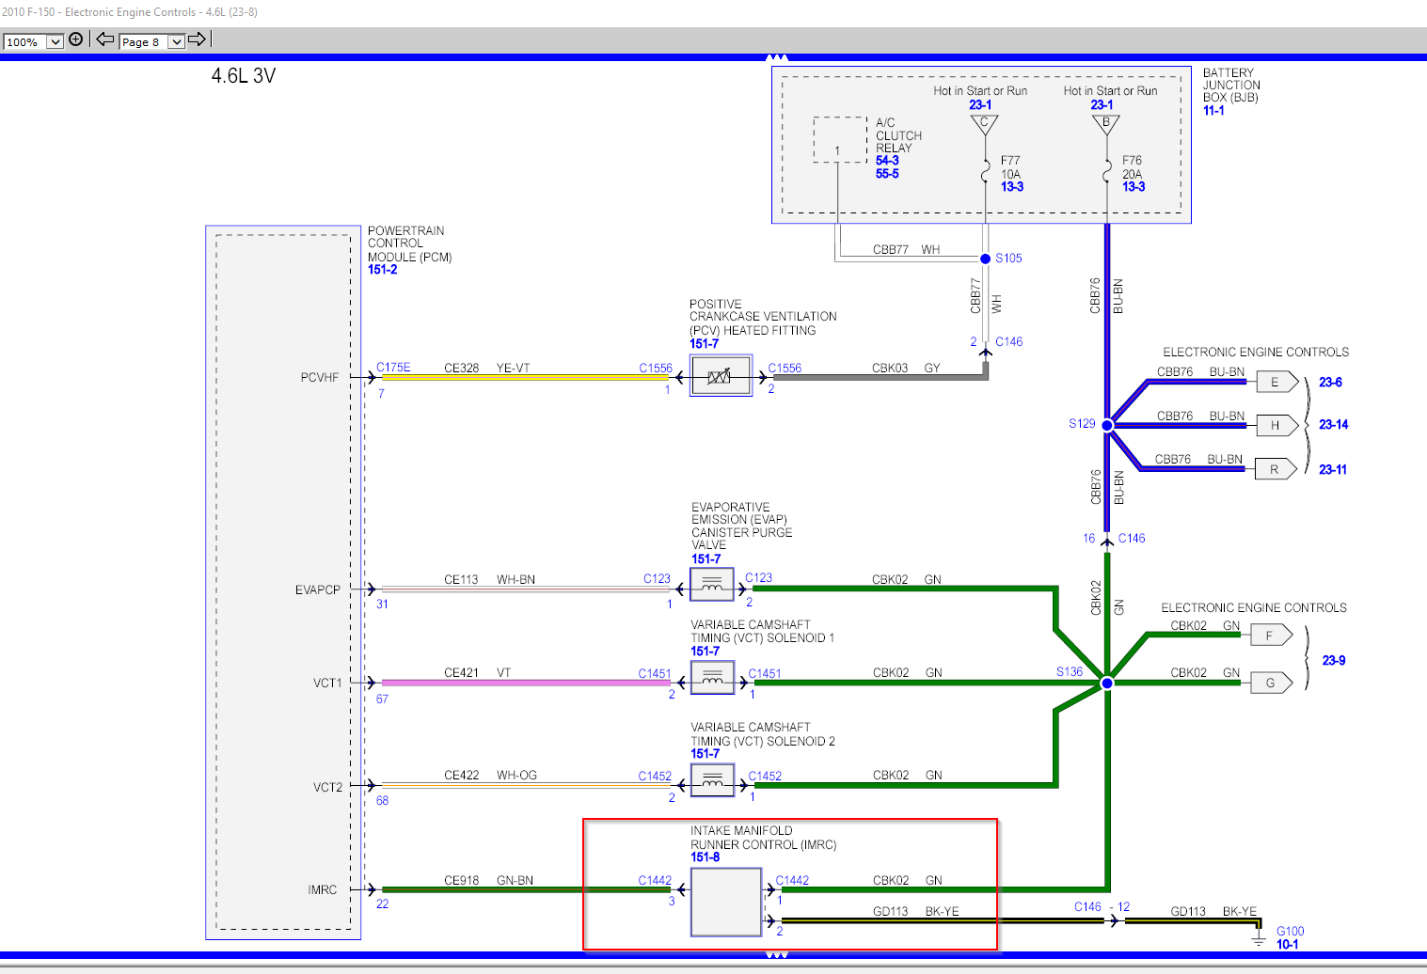1427x974 pixels.
Task: Select splice label S136
Action: click(x=1070, y=671)
